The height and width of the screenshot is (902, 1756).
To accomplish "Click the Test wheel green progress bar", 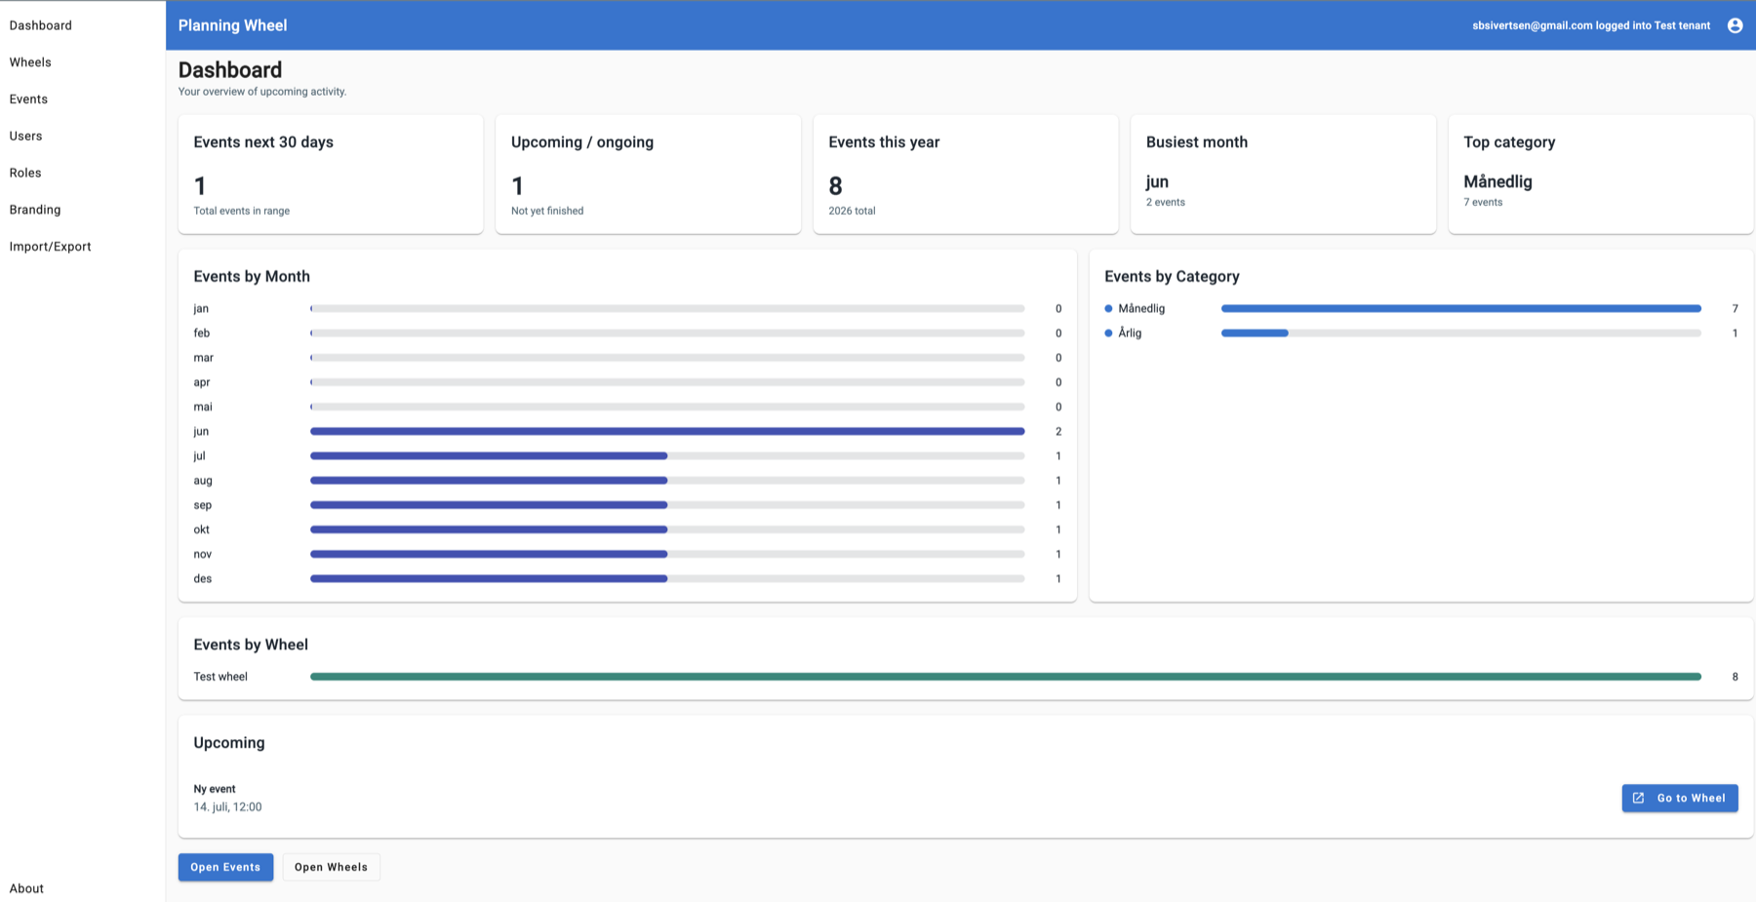I will (1006, 677).
